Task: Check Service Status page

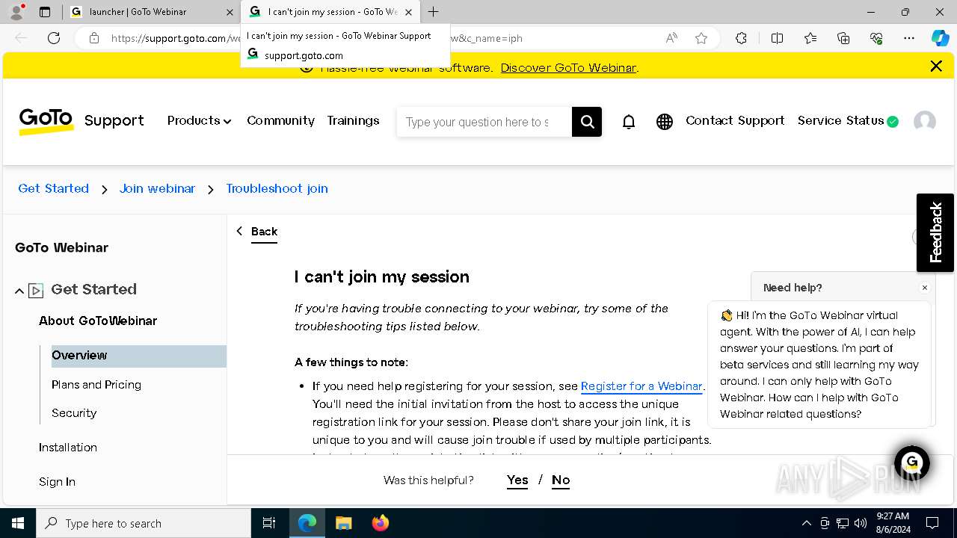Action: (848, 120)
